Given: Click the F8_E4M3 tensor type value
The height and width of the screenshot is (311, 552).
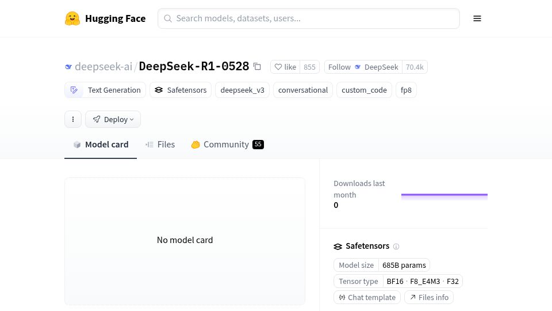Looking at the screenshot, I should pos(425,282).
